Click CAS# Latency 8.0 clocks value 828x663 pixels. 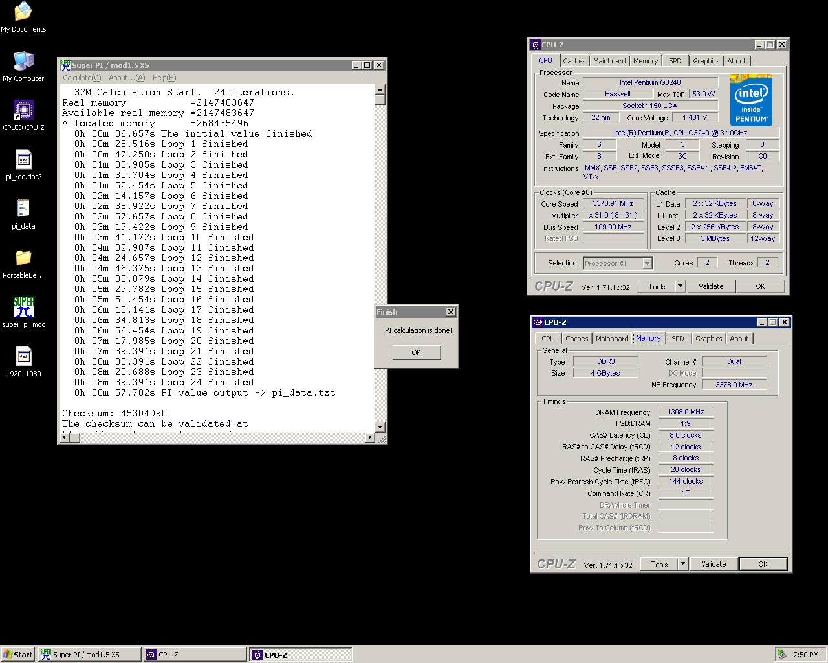point(686,435)
